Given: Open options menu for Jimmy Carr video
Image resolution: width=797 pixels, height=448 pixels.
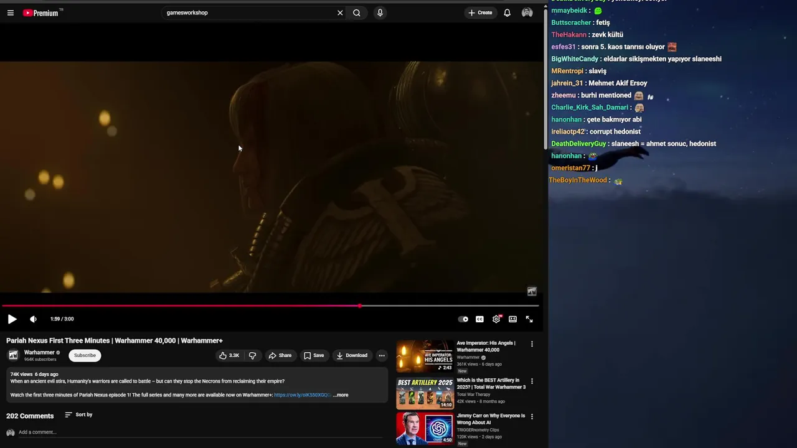Looking at the screenshot, I should [532, 416].
